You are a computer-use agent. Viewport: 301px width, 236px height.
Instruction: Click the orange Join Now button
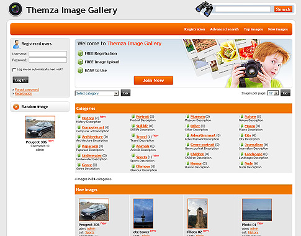coord(153,80)
